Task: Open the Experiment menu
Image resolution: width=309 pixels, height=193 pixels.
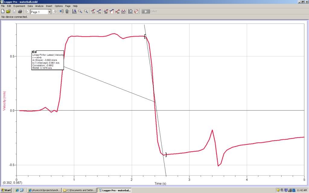Action: tap(19, 6)
